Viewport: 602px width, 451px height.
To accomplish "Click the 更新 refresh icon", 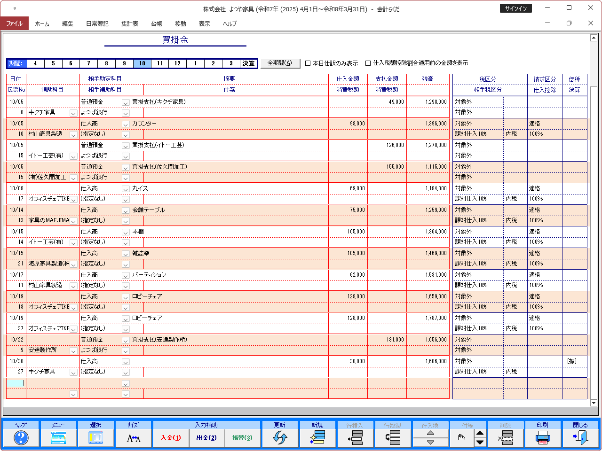I will (x=280, y=438).
